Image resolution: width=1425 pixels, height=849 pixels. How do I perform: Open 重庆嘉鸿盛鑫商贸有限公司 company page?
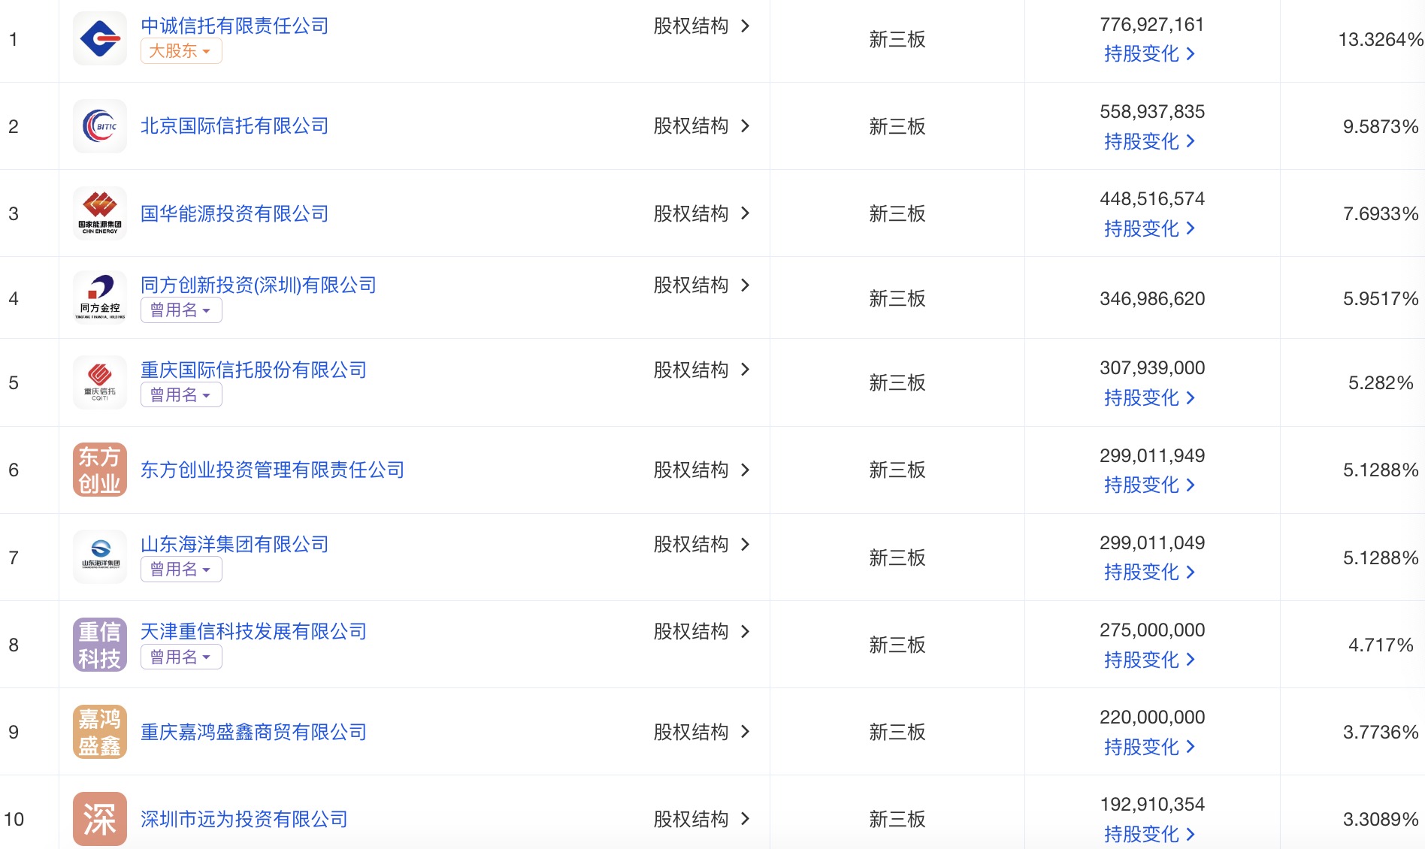[253, 732]
